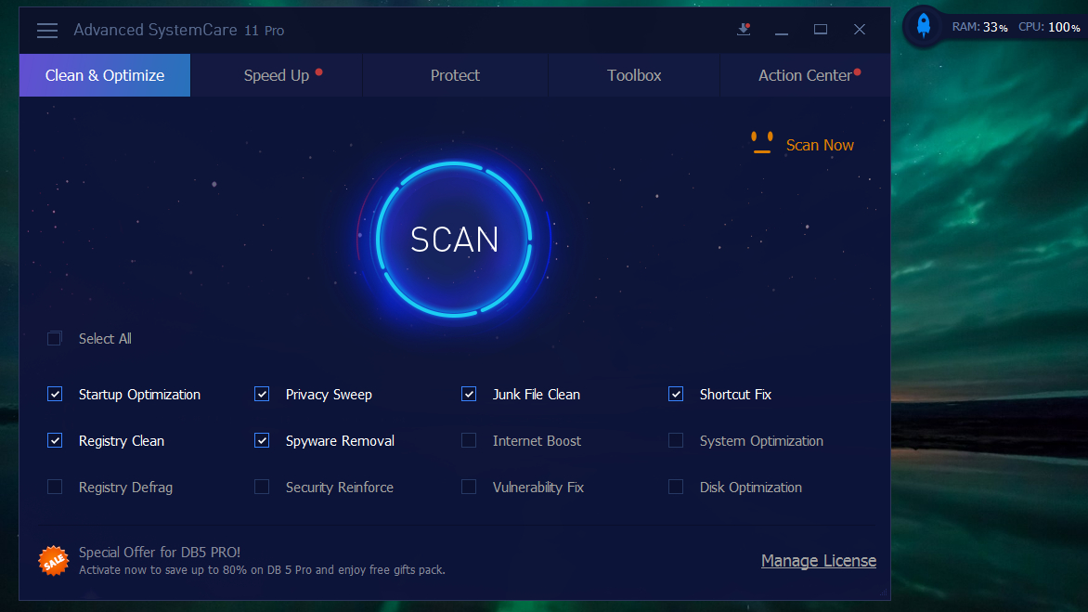Check updates via the download icon

pos(743,30)
